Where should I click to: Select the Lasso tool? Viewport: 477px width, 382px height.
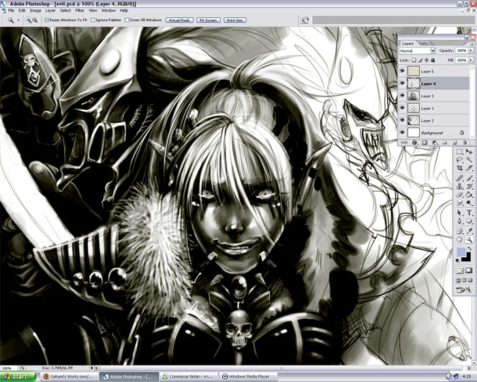(460, 160)
